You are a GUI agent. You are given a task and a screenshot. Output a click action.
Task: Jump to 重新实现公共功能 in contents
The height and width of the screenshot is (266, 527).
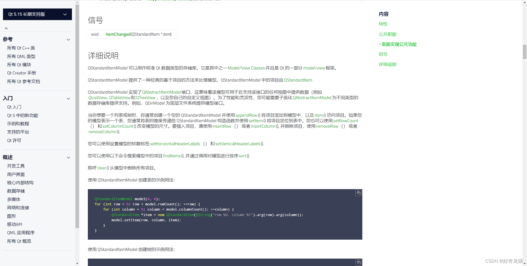(399, 44)
